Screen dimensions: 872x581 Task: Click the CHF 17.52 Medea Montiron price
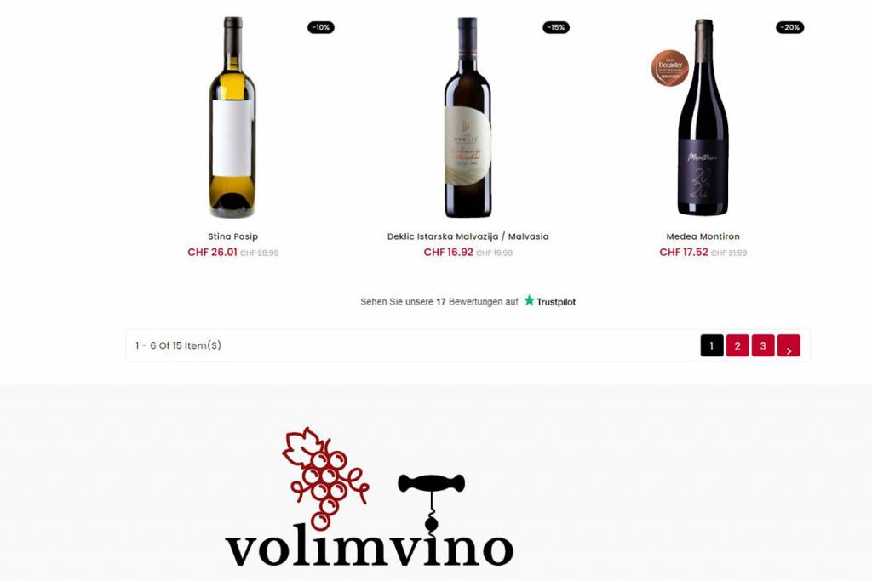pyautogui.click(x=684, y=252)
